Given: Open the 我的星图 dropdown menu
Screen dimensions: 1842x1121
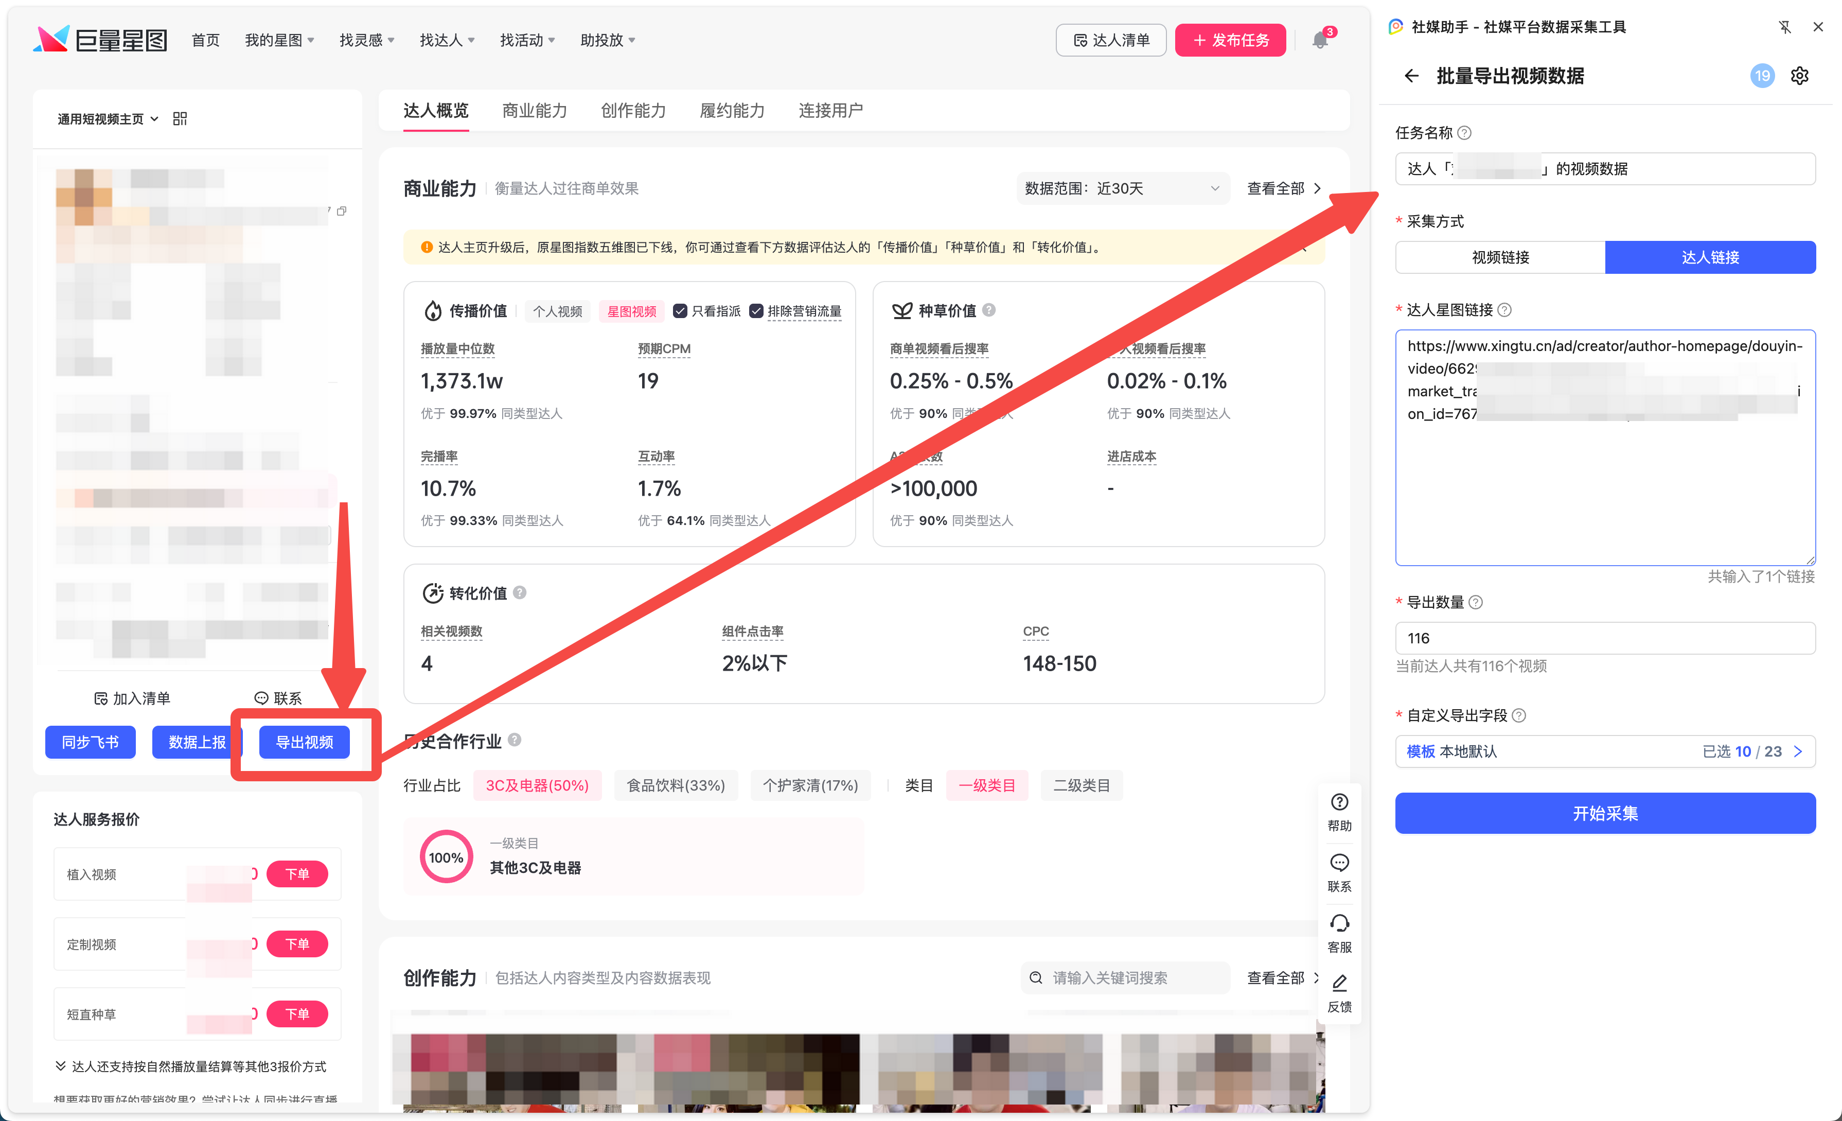Looking at the screenshot, I should coord(279,40).
